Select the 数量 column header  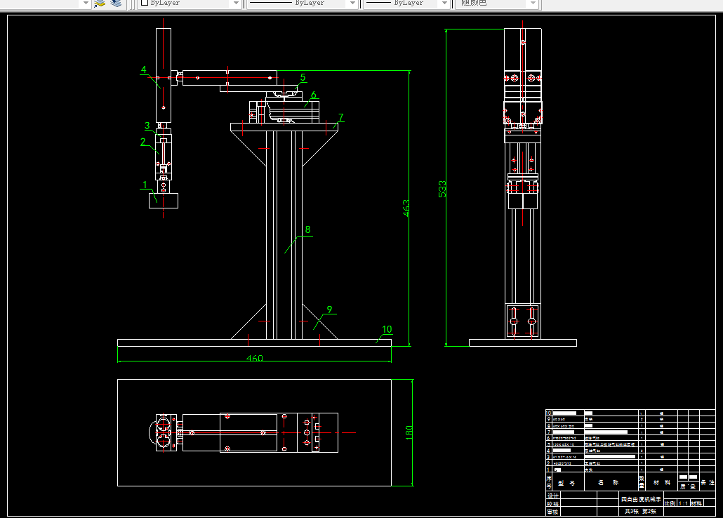point(642,482)
